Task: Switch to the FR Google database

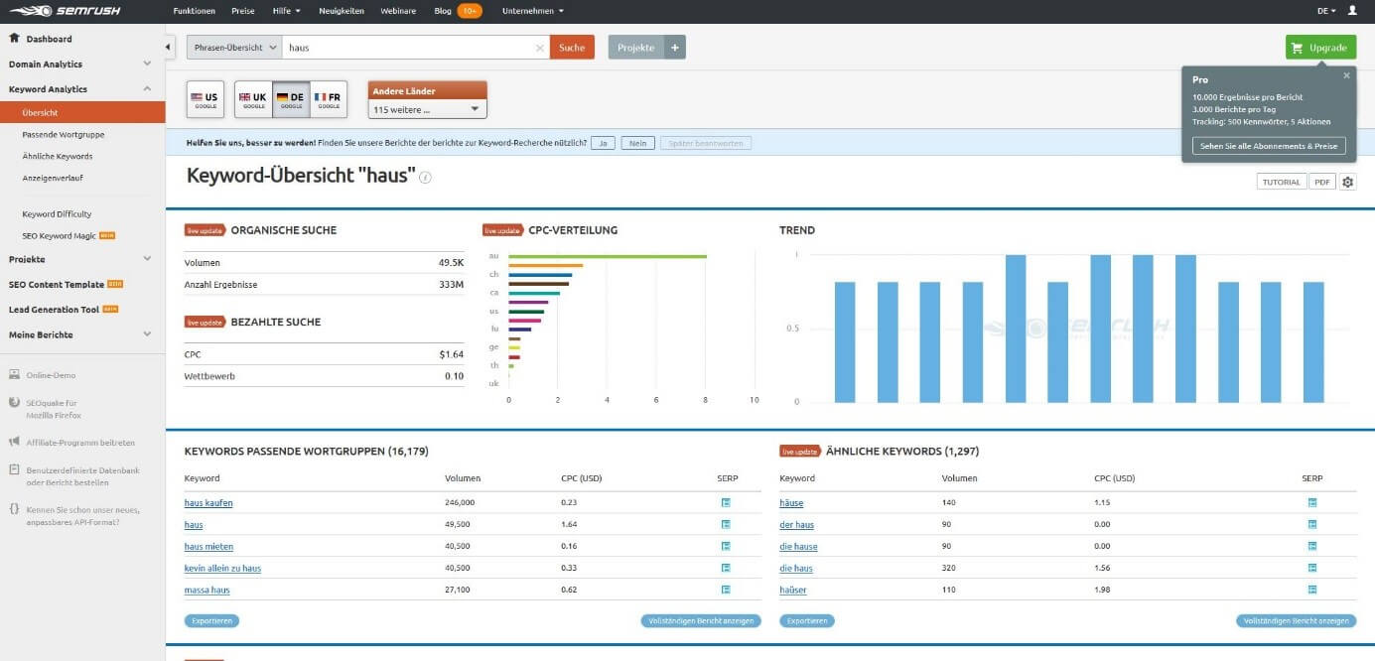Action: pyautogui.click(x=329, y=99)
